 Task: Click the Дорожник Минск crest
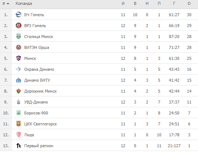18,91
